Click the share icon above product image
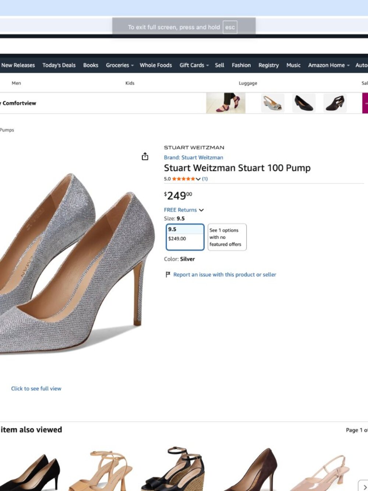368x491 pixels. click(145, 157)
